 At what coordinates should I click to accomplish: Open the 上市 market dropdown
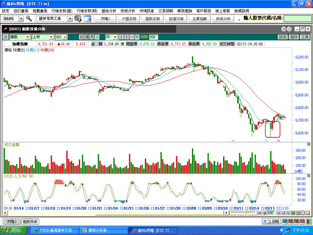pyautogui.click(x=52, y=37)
